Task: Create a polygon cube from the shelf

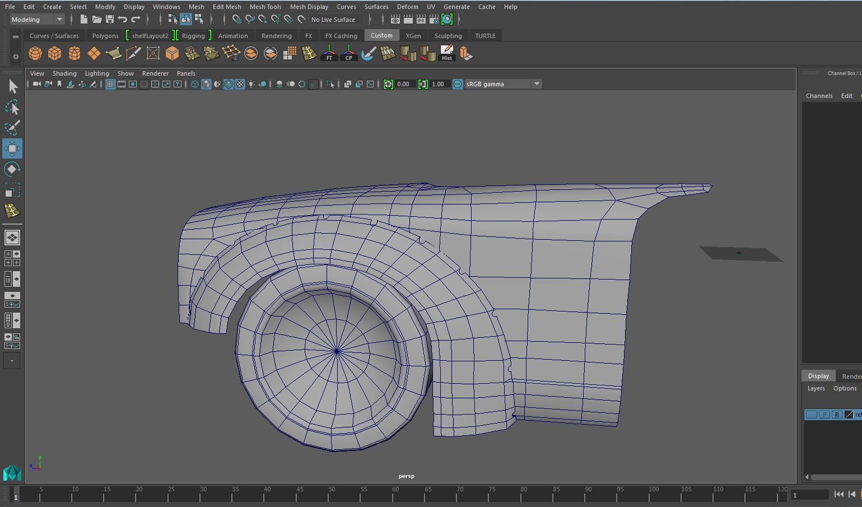Action: pos(54,53)
